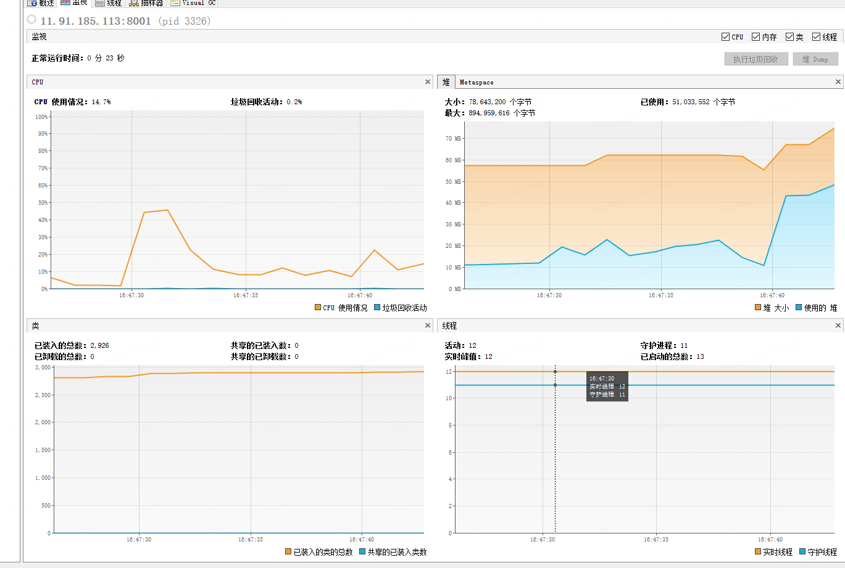The width and height of the screenshot is (845, 568).
Task: Toggle the 内存 memory checkbox
Action: [756, 37]
